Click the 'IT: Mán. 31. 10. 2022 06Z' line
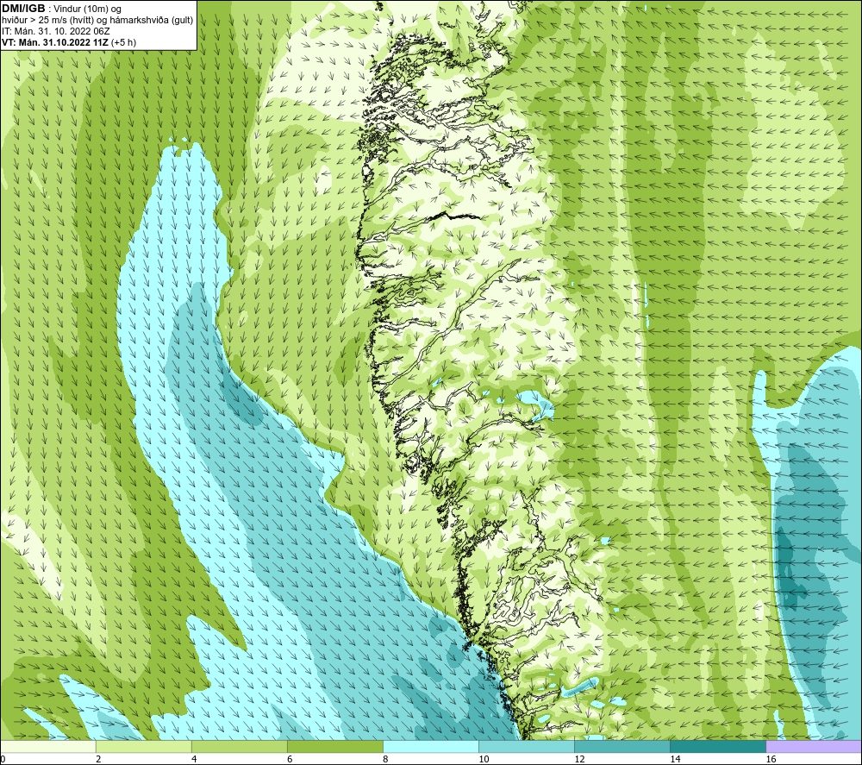Image resolution: width=862 pixels, height=765 pixels. (55, 31)
